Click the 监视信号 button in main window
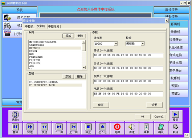192x138 pixels. coord(171,10)
